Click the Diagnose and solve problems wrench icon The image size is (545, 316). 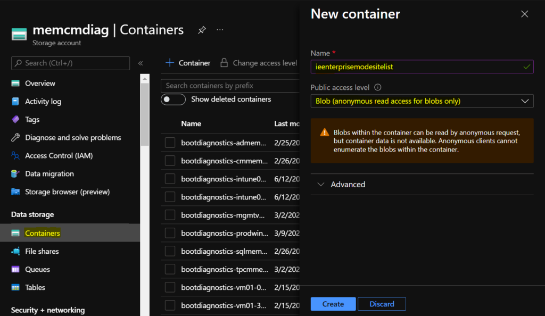(15, 137)
